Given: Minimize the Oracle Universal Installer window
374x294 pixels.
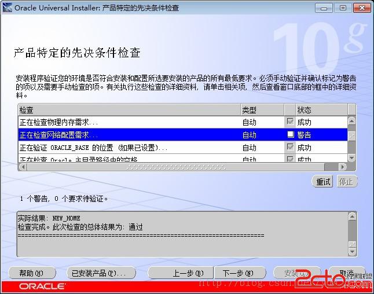Looking at the screenshot, I should click(324, 8).
